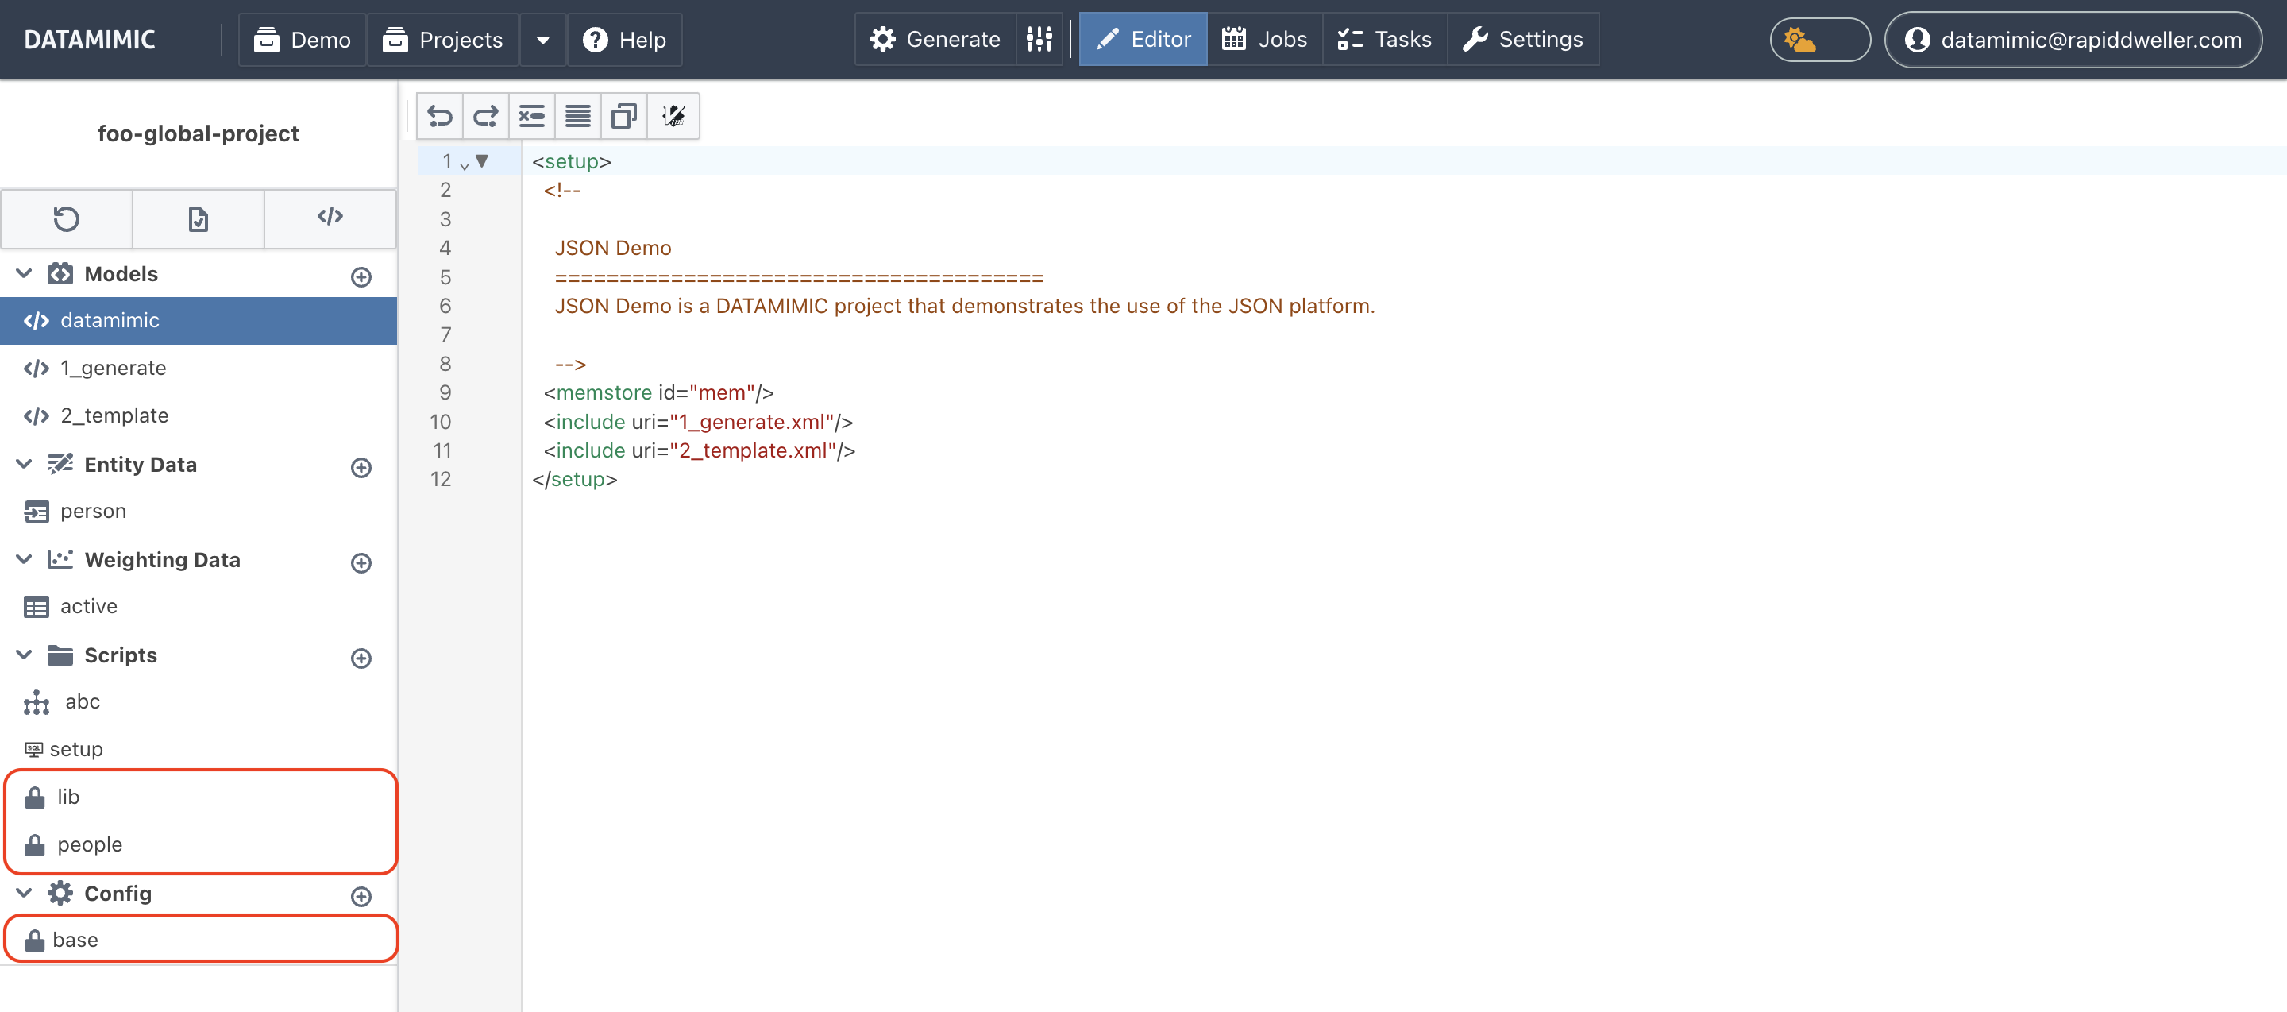Image resolution: width=2287 pixels, height=1012 pixels.
Task: Add a new model with plus icon
Action: pos(361,277)
